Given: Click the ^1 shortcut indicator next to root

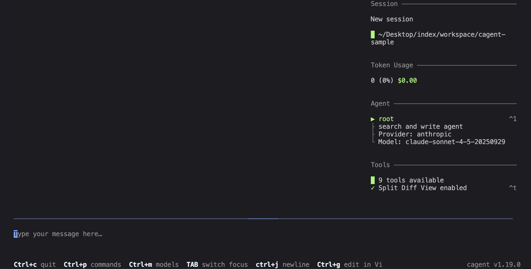Looking at the screenshot, I should (x=513, y=119).
